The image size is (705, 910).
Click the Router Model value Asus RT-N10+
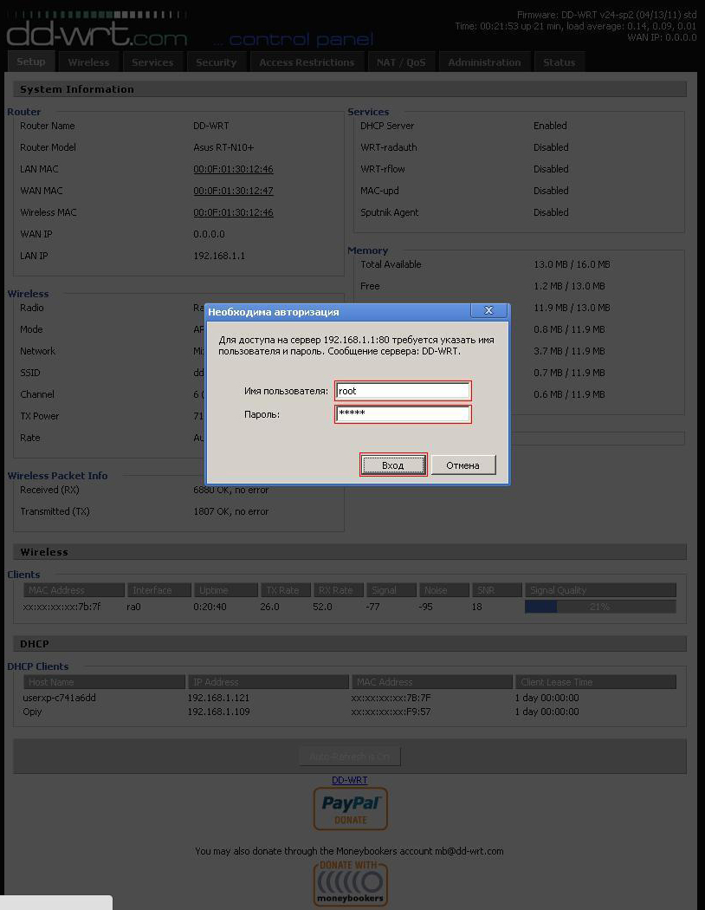click(223, 147)
